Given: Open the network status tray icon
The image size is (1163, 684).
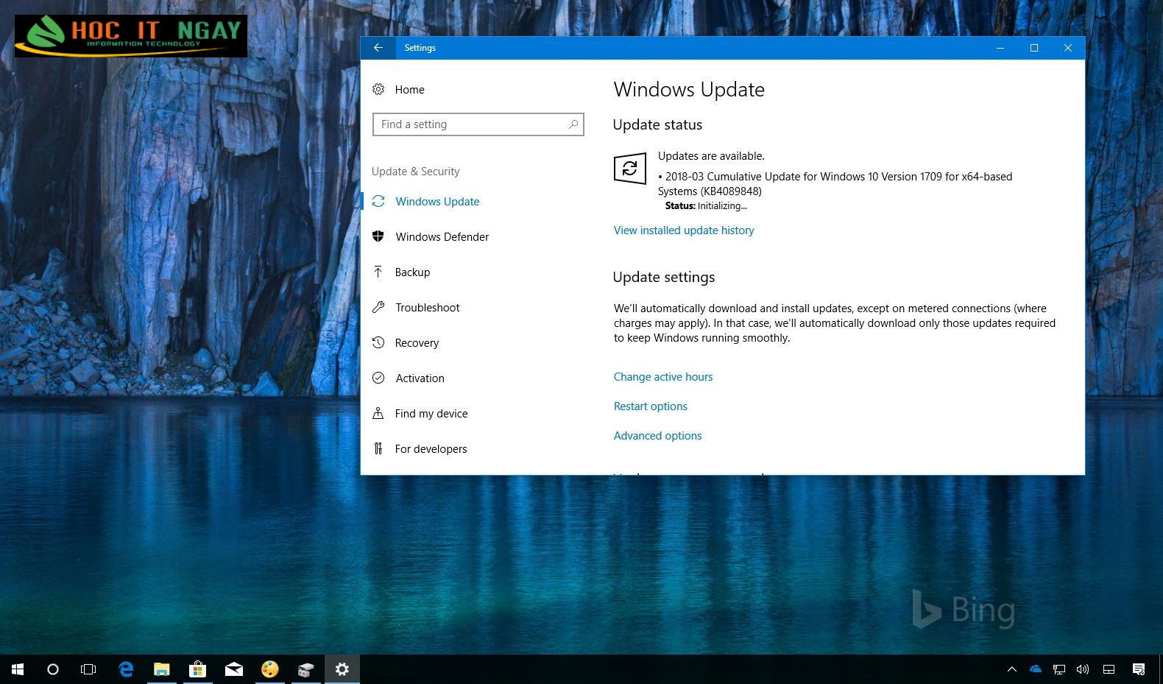Looking at the screenshot, I should (x=1059, y=669).
